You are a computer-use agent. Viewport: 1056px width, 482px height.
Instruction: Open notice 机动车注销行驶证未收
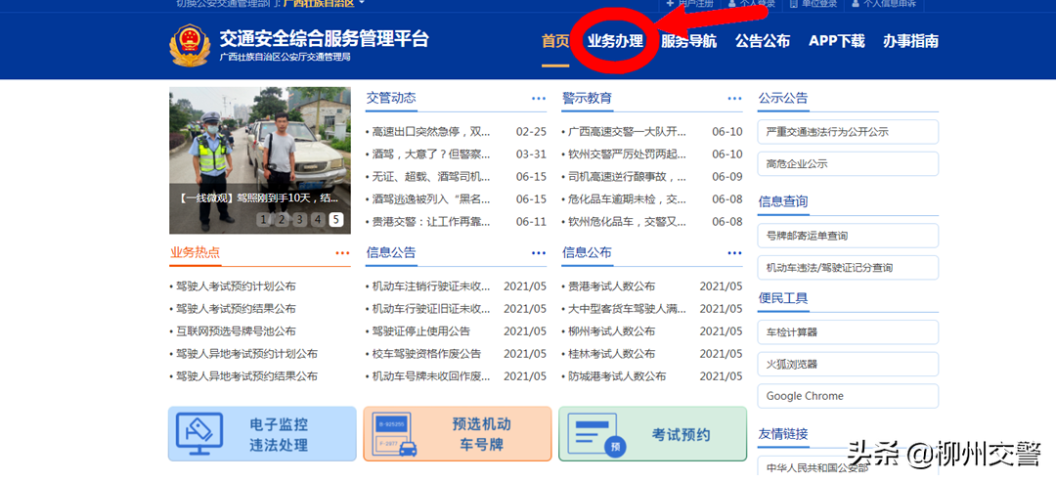[431, 286]
